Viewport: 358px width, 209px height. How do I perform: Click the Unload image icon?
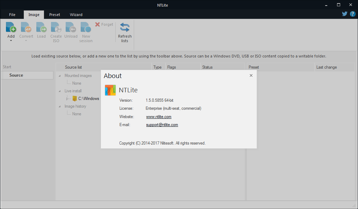[71, 28]
